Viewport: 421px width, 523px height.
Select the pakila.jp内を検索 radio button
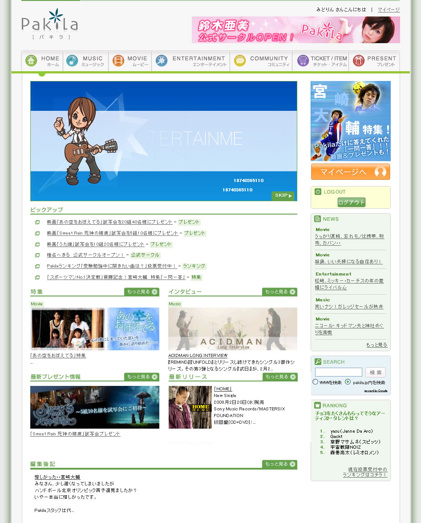[x=348, y=382]
